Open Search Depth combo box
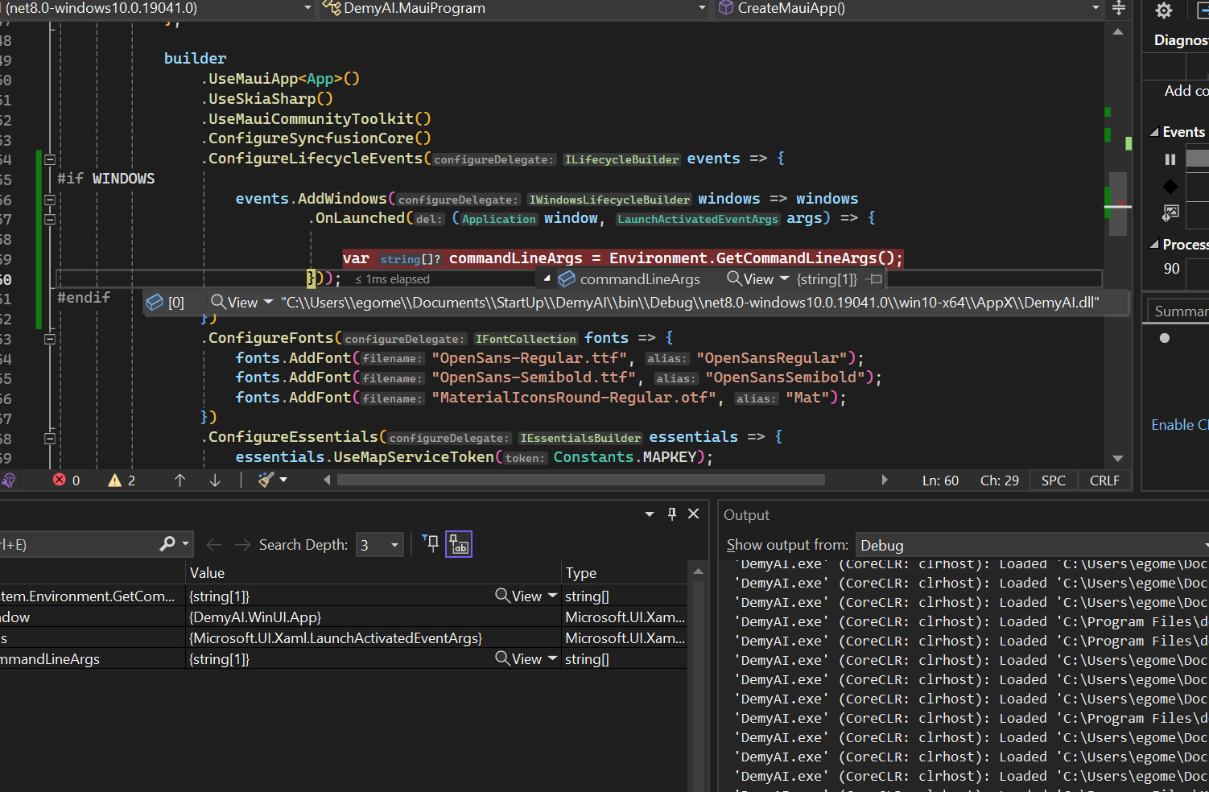This screenshot has height=792, width=1209. (379, 545)
